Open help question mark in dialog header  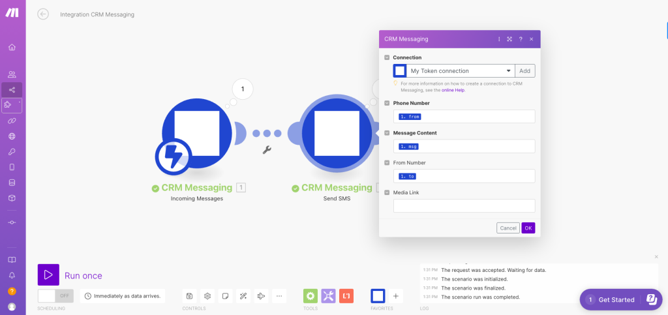[x=520, y=39]
